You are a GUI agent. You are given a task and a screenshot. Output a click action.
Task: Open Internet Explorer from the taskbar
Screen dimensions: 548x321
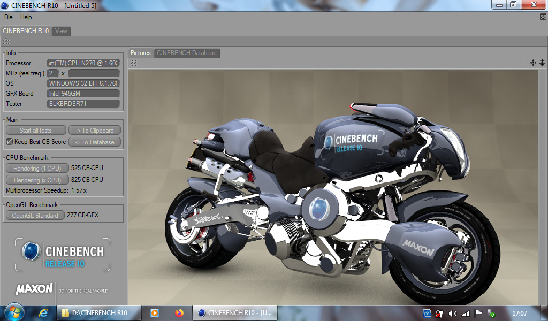point(44,313)
